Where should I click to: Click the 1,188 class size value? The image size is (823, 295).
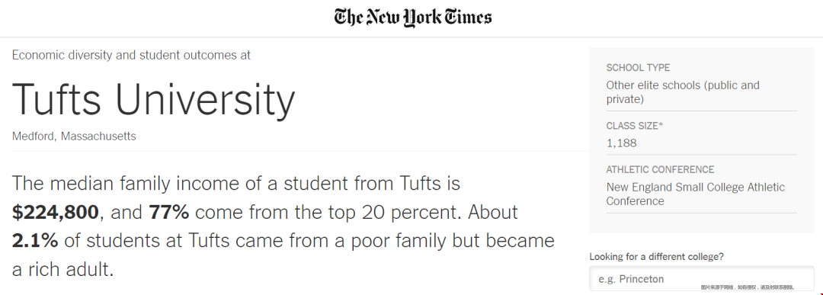click(622, 143)
